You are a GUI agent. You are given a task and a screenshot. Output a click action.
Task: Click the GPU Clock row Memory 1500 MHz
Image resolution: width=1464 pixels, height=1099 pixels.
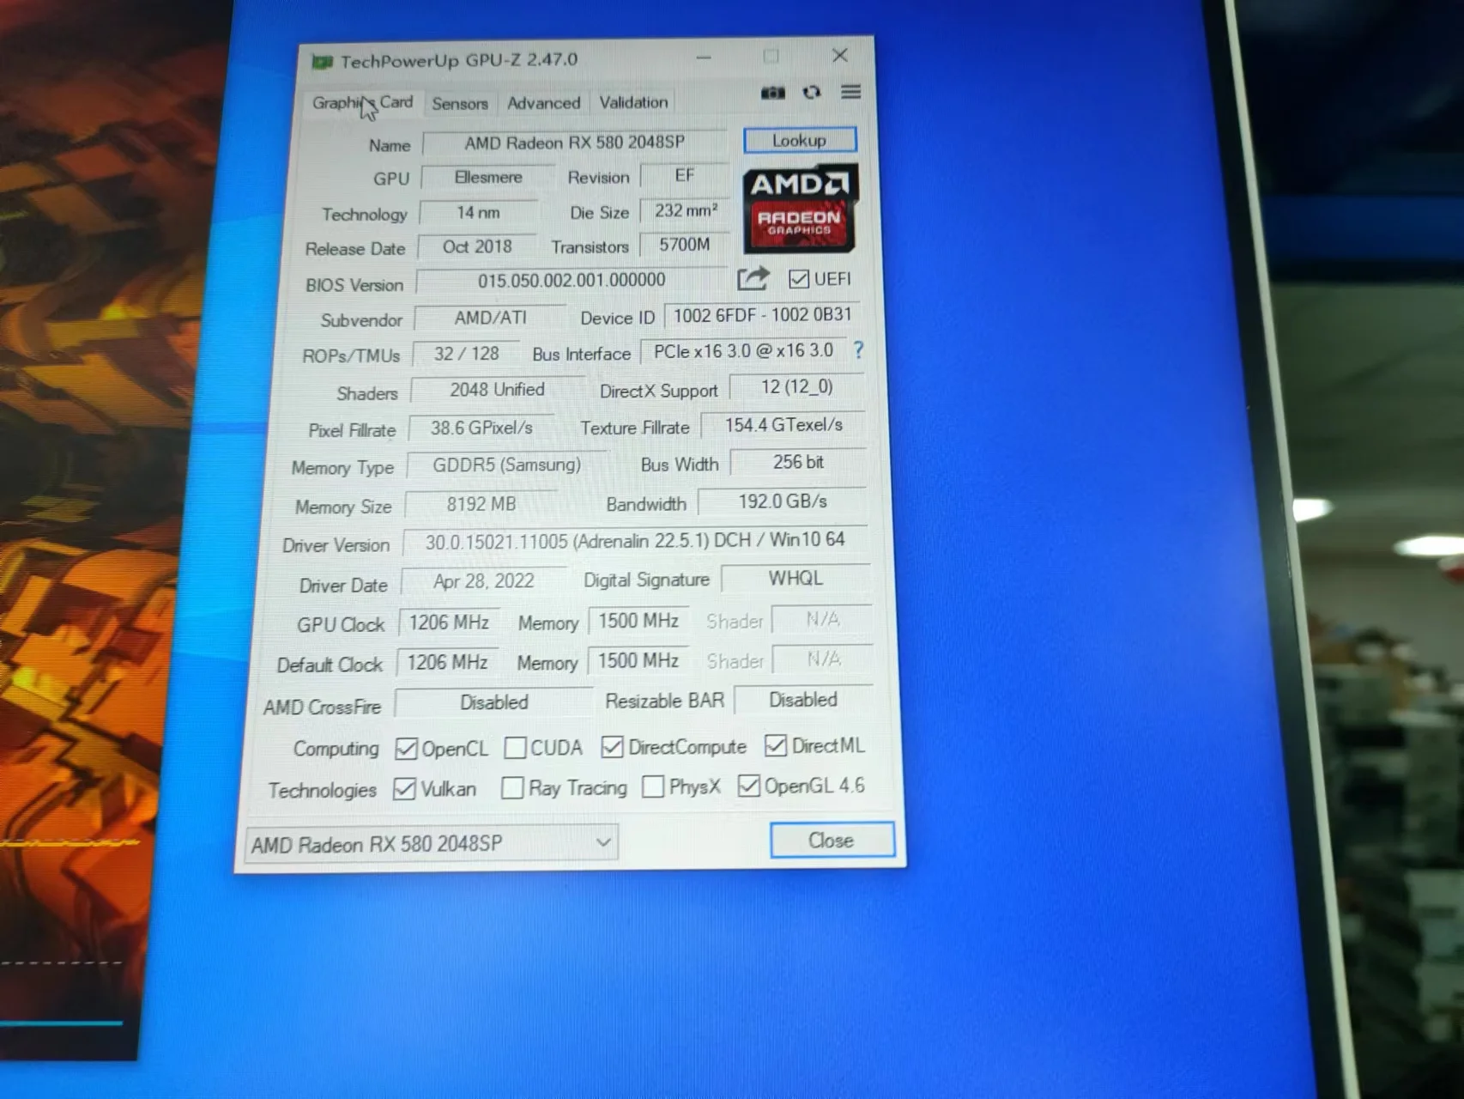[x=638, y=621]
